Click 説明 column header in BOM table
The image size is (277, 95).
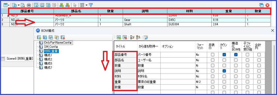point(145,11)
